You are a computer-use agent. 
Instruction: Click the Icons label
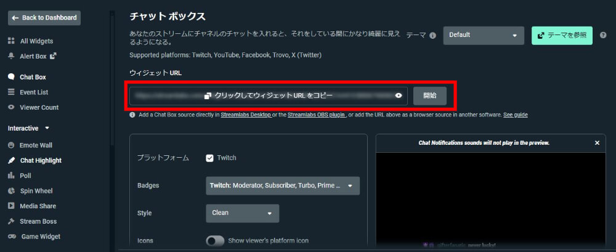[145, 240]
